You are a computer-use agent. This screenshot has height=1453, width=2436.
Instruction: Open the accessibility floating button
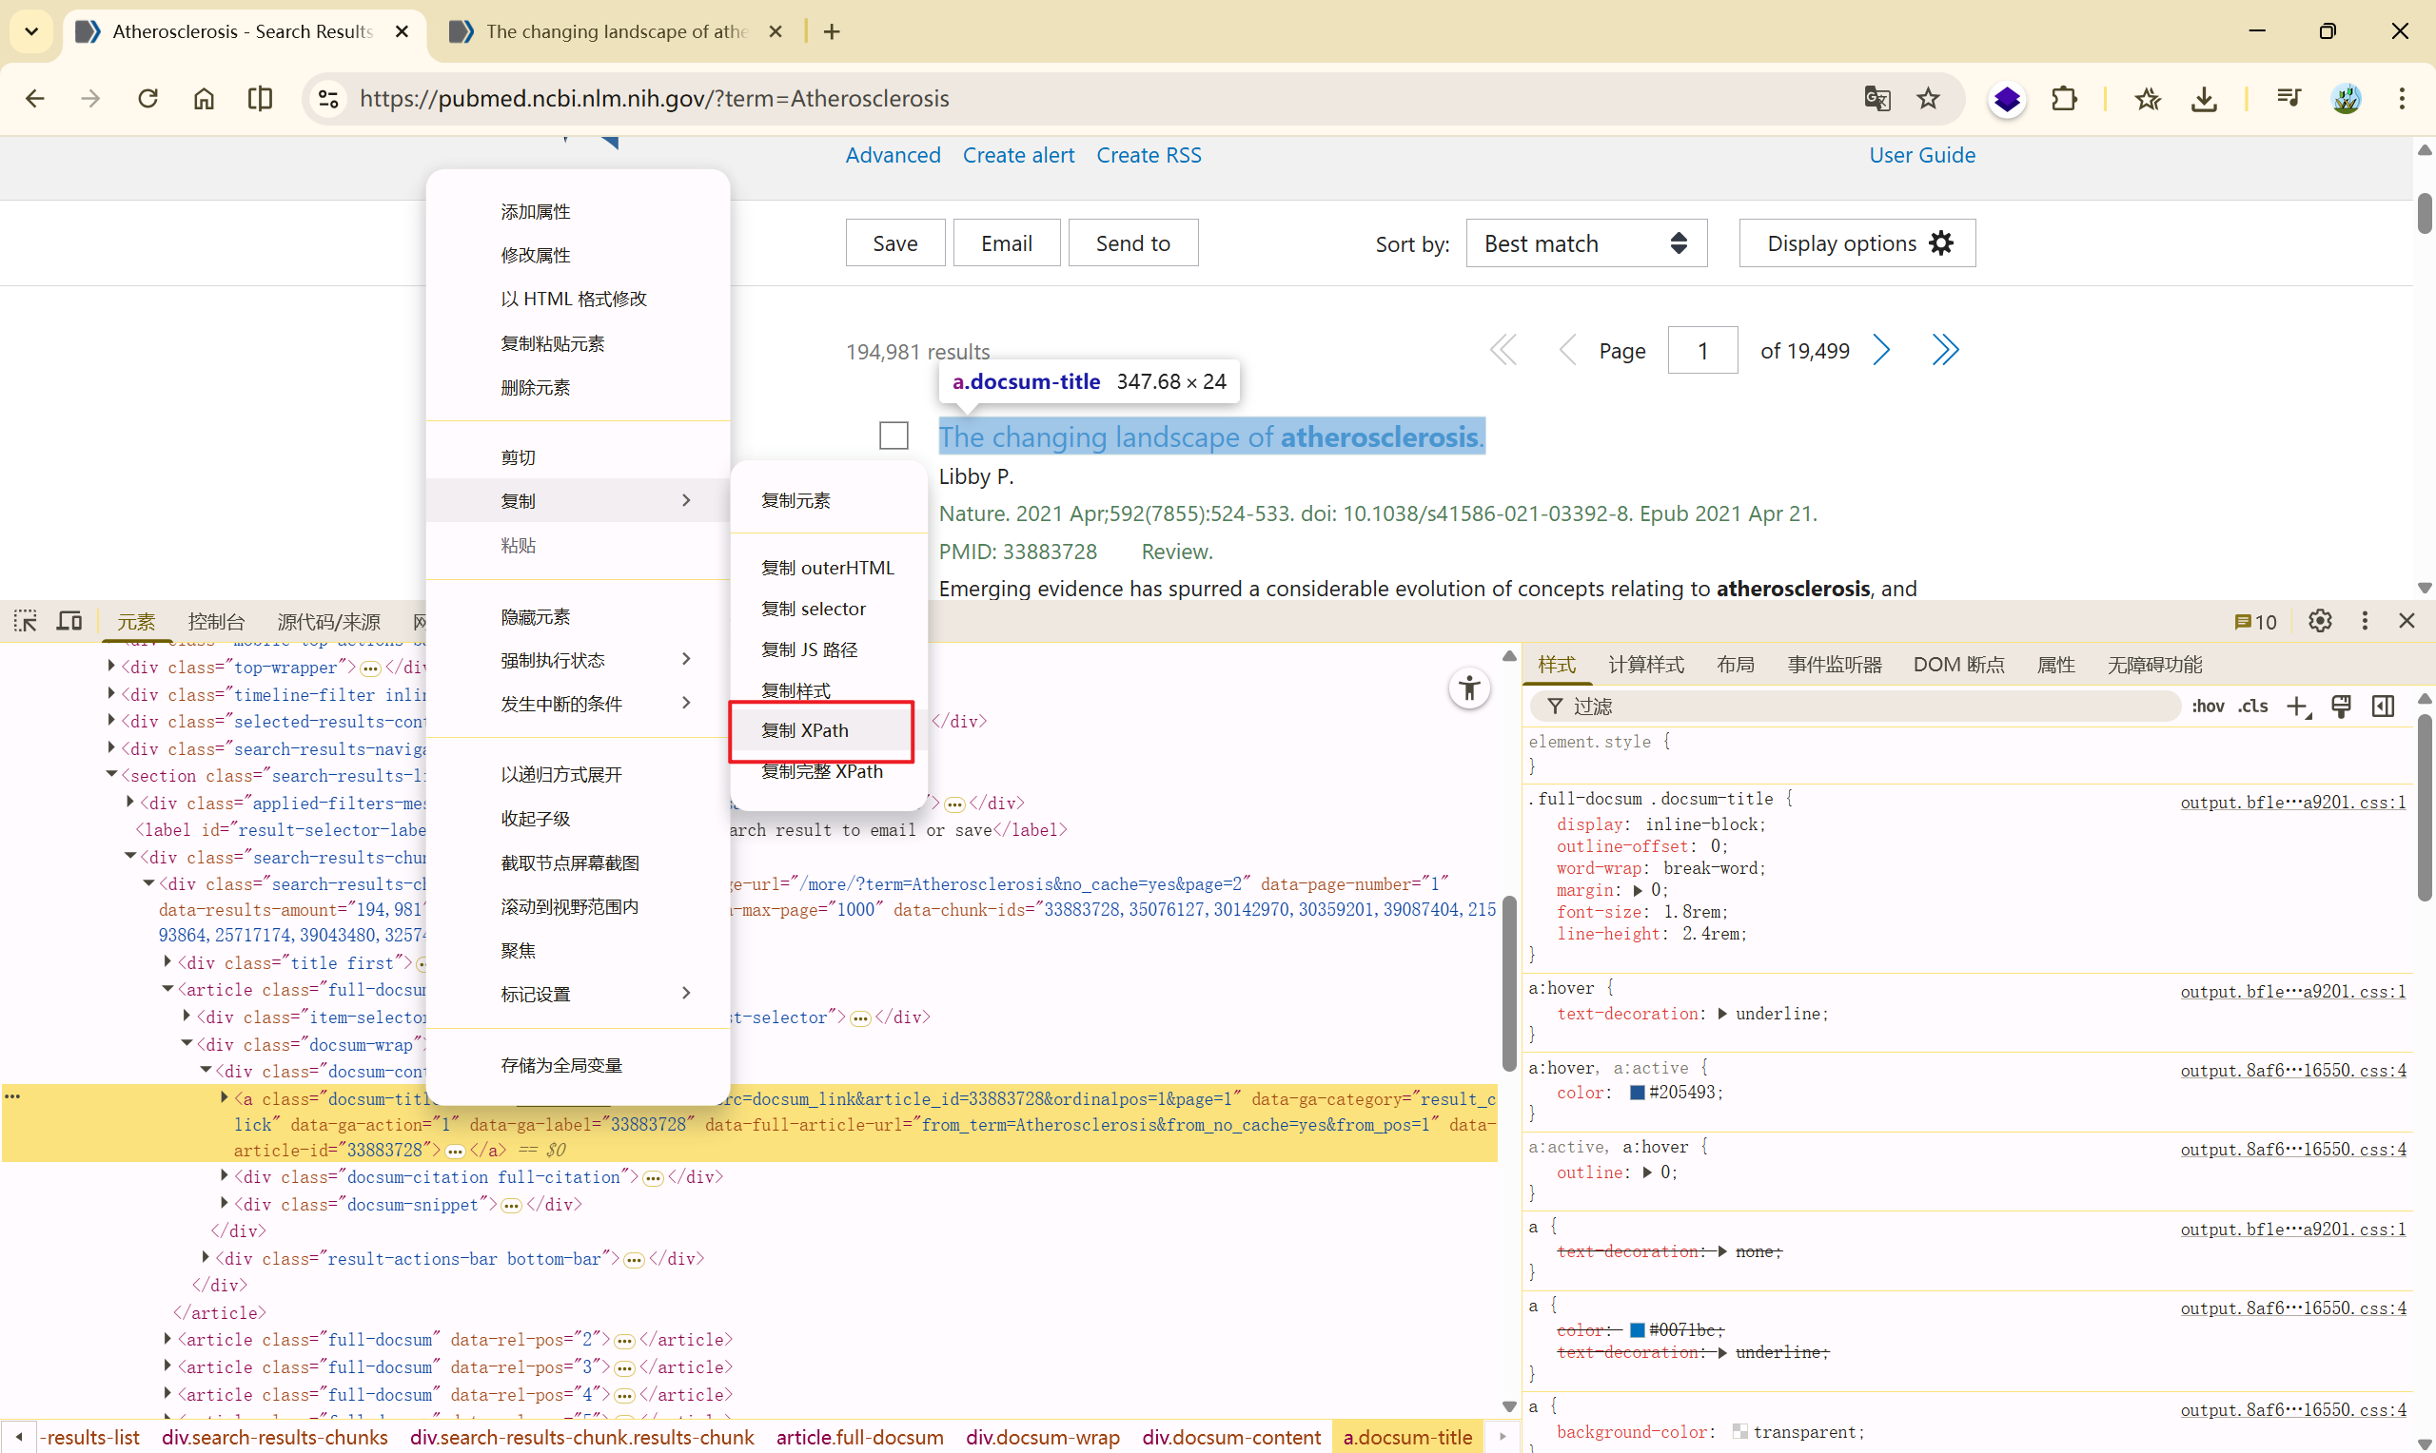[1468, 688]
